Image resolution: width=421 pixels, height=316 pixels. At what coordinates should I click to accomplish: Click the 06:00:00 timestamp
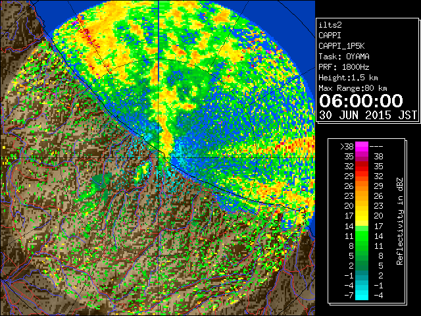click(x=361, y=101)
